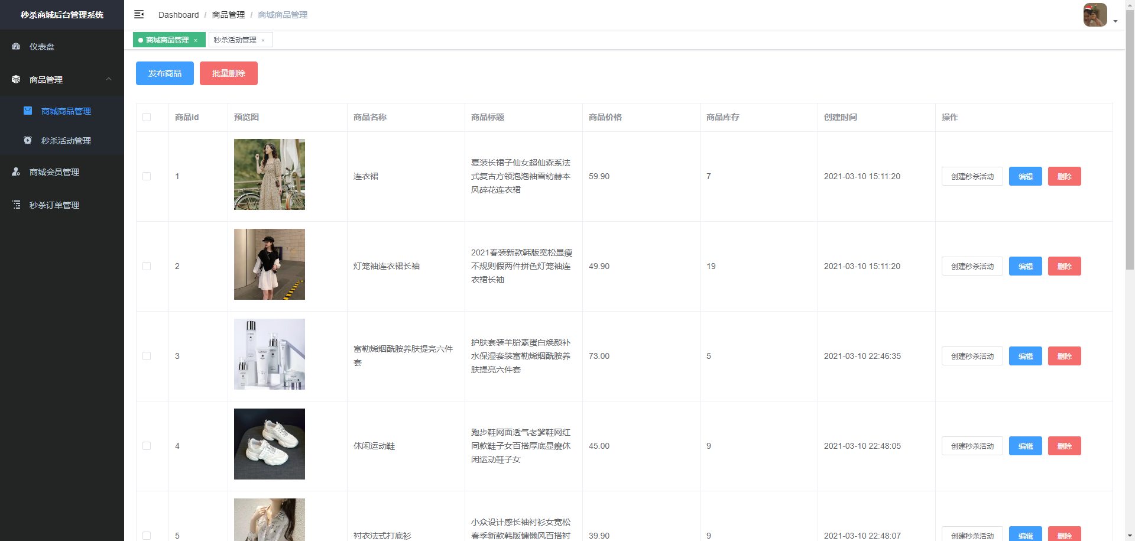This screenshot has height=541, width=1135.
Task: Click the 秒杀商城后台管理系统 title
Action: pyautogui.click(x=62, y=15)
